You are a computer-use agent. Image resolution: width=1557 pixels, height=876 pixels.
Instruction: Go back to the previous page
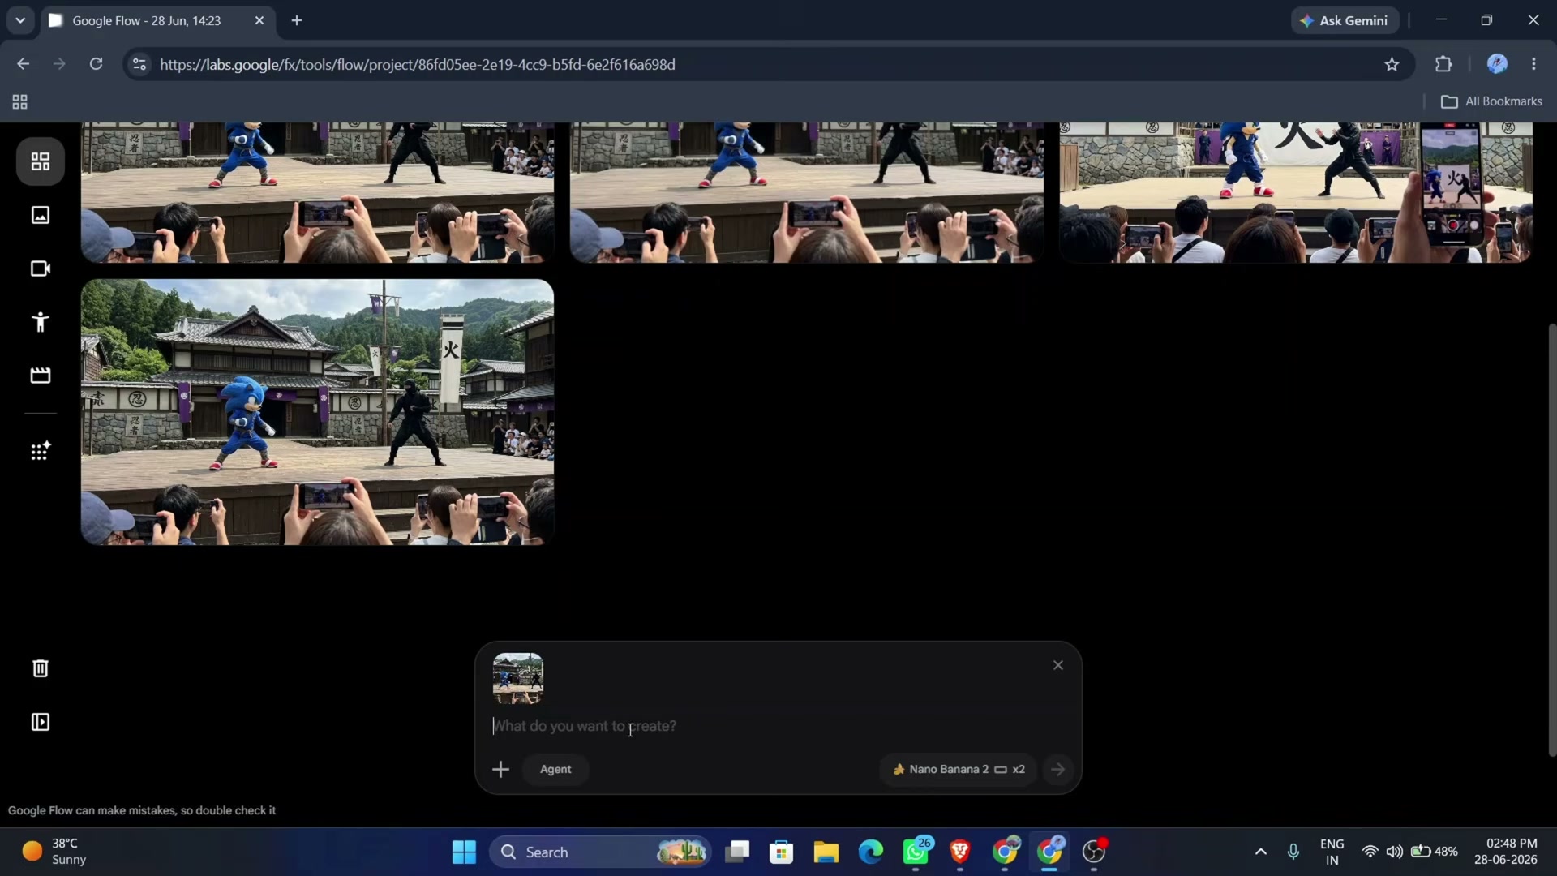click(x=23, y=64)
